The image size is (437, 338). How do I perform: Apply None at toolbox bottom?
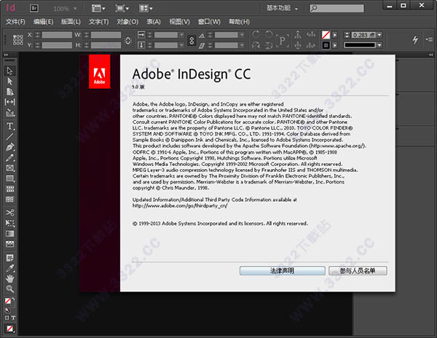click(9, 329)
